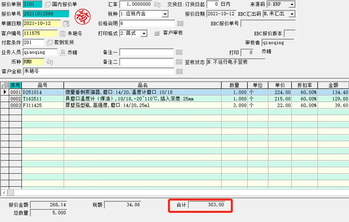Open lookup icon beside 付款条件 201
This screenshot has width=349, height=222.
point(50,42)
